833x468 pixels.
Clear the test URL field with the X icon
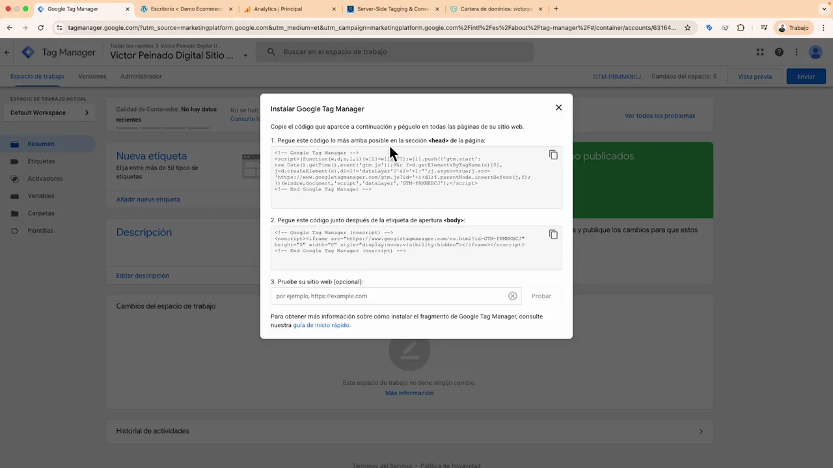pyautogui.click(x=512, y=296)
